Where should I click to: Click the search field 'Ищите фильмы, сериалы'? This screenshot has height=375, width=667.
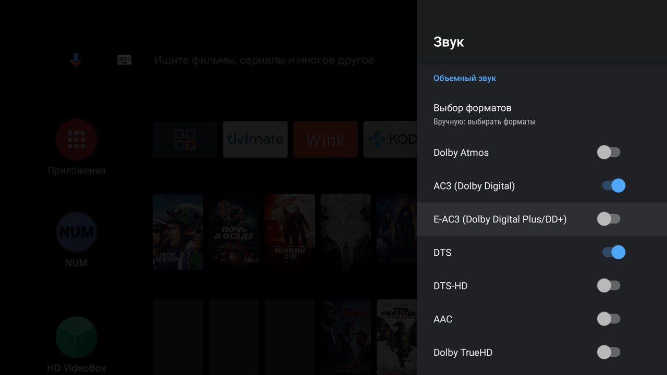tap(264, 60)
